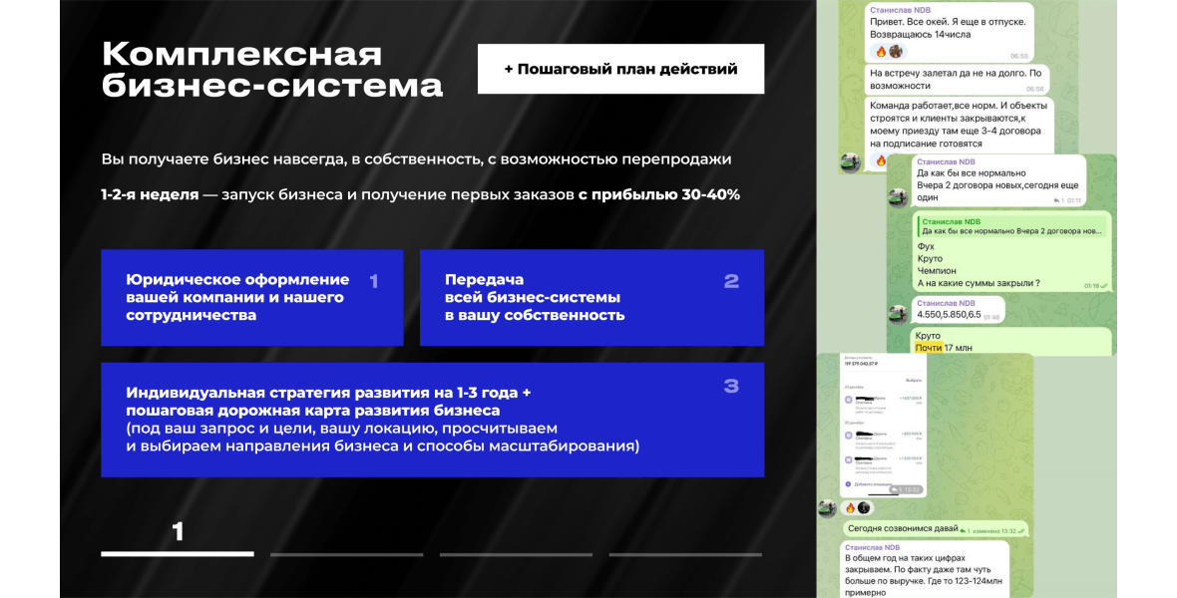Open car avatar beside 'Команда работает' message

[x=850, y=162]
